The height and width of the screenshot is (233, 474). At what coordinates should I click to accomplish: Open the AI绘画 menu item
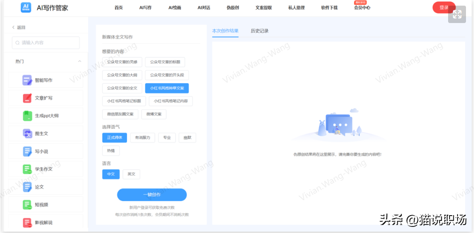point(175,8)
